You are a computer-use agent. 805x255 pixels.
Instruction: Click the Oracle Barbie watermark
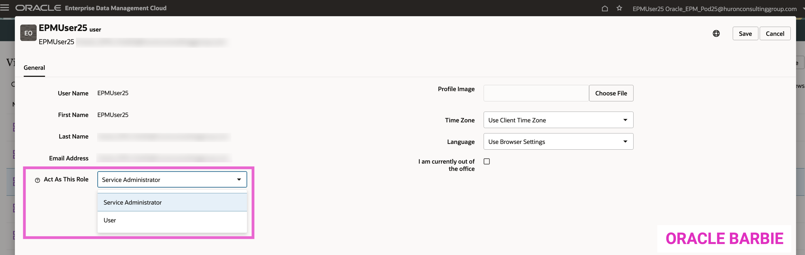[x=724, y=239]
